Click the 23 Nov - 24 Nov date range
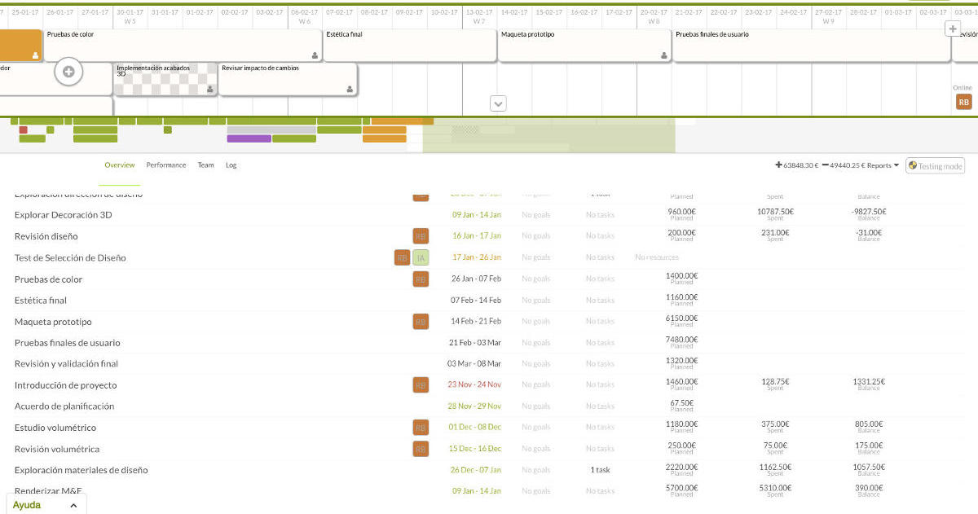This screenshot has width=978, height=514. 474,384
